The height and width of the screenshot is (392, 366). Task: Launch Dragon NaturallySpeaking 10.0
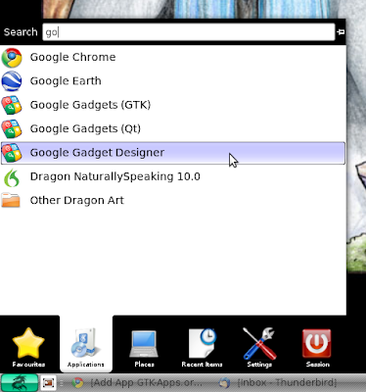(173, 176)
